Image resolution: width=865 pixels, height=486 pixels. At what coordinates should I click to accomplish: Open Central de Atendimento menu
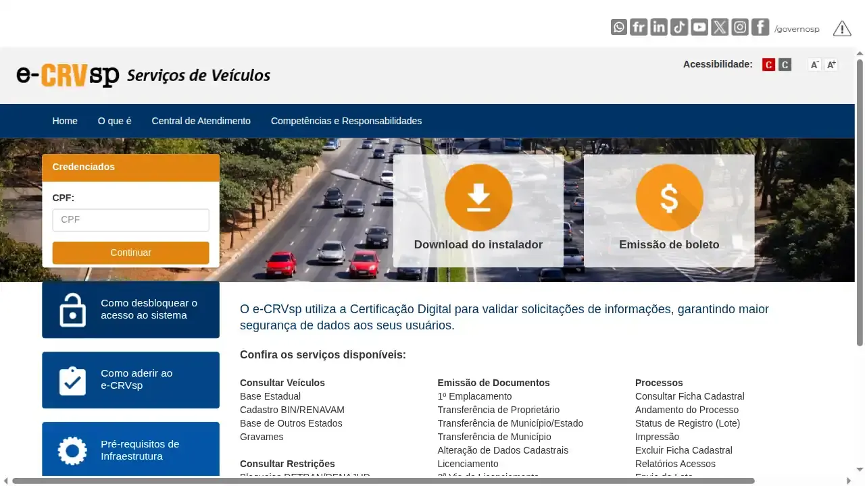pyautogui.click(x=201, y=121)
